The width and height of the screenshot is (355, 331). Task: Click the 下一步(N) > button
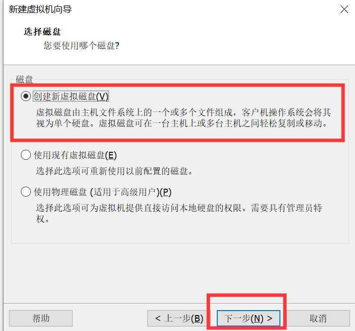click(249, 318)
